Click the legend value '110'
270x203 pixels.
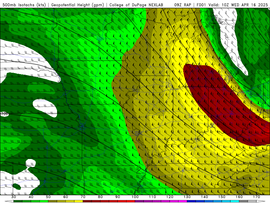pyautogui.click(x=153, y=197)
